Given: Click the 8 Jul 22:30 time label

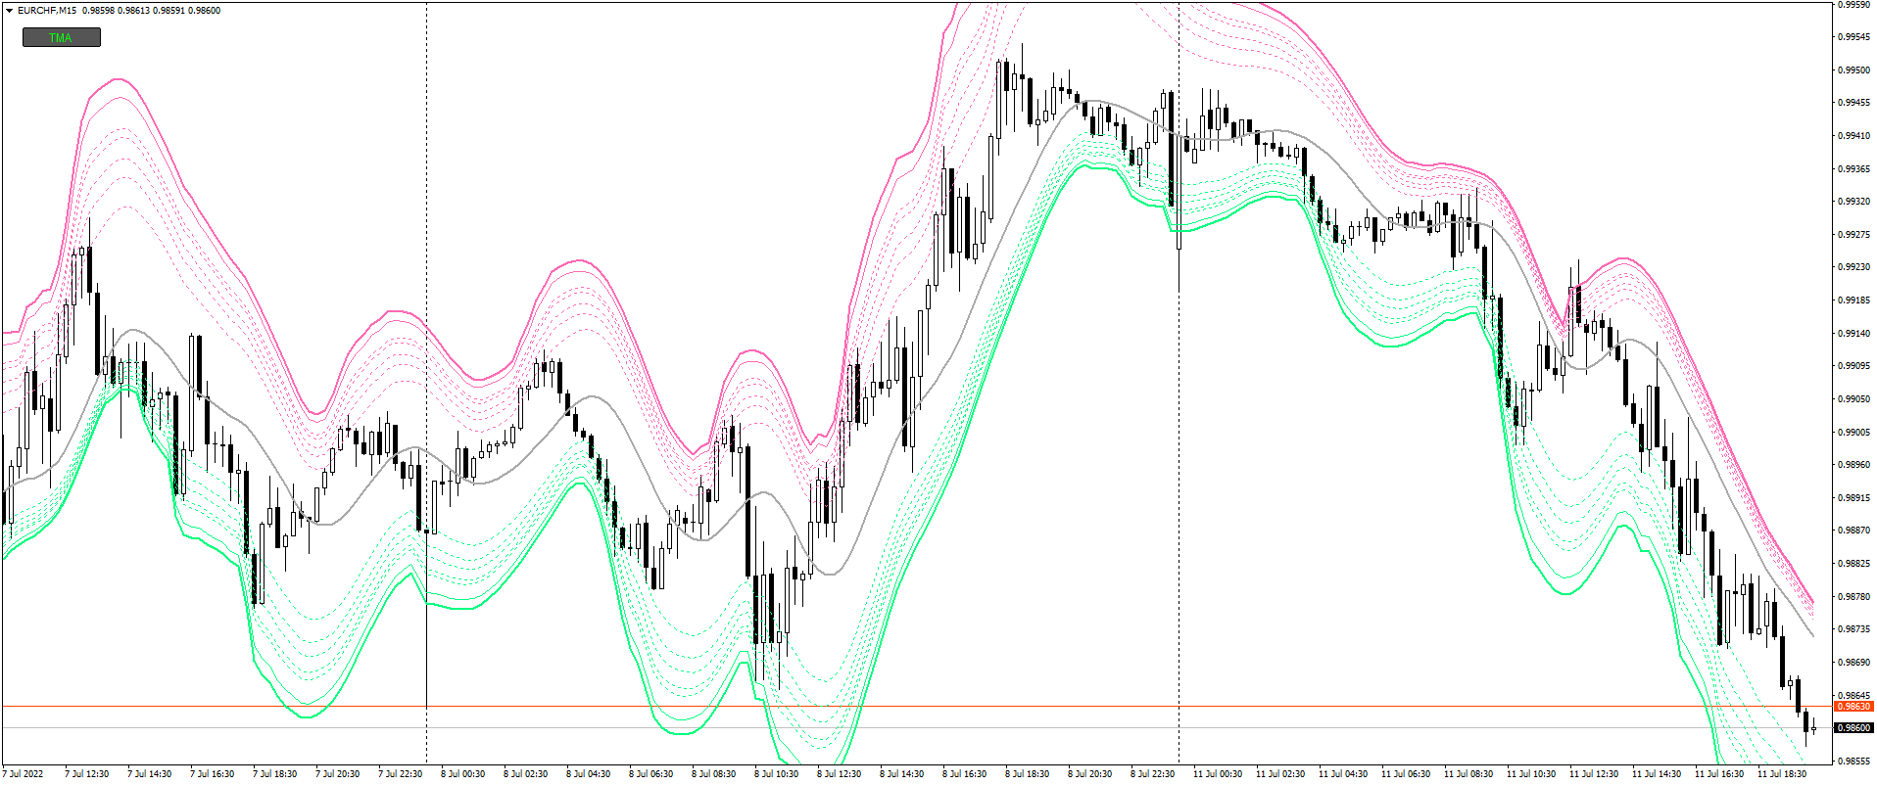Looking at the screenshot, I should (x=1152, y=774).
